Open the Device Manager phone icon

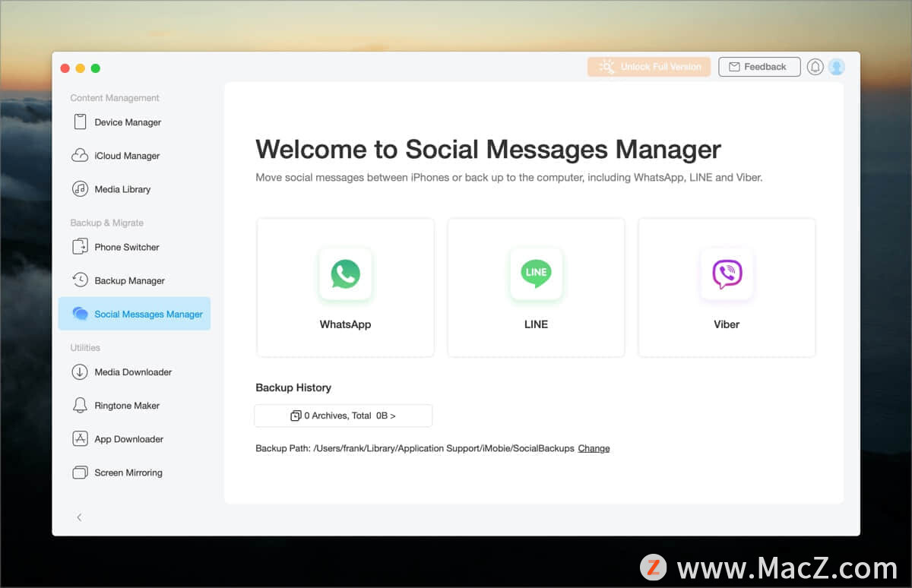(80, 122)
